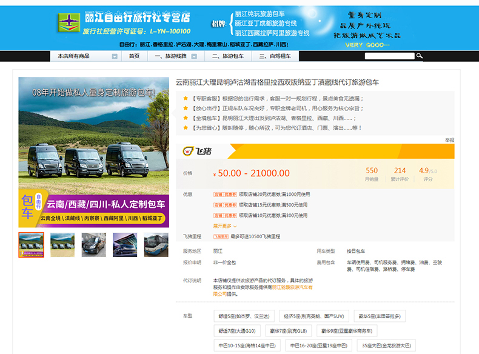Click the 举报 report link
479x354 pixels.
tap(449, 140)
